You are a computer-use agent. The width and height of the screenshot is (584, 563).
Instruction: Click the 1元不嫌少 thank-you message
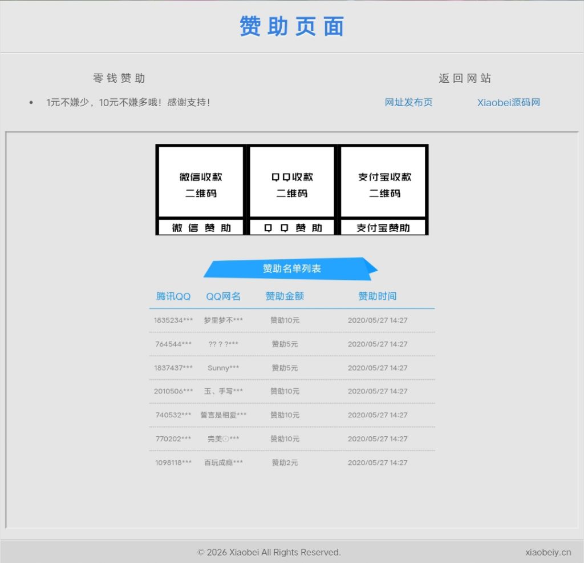pyautogui.click(x=128, y=102)
